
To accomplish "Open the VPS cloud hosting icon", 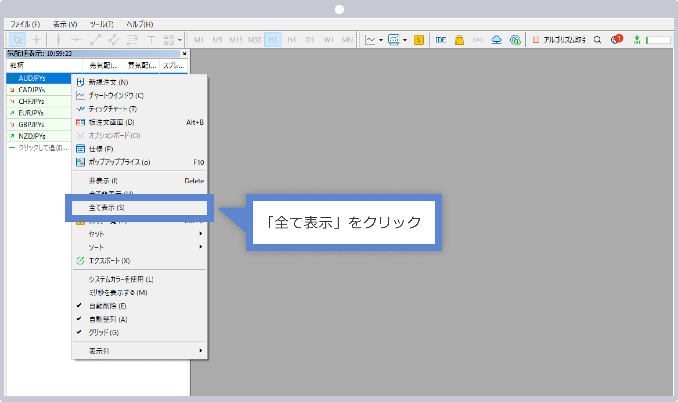I will tap(496, 40).
